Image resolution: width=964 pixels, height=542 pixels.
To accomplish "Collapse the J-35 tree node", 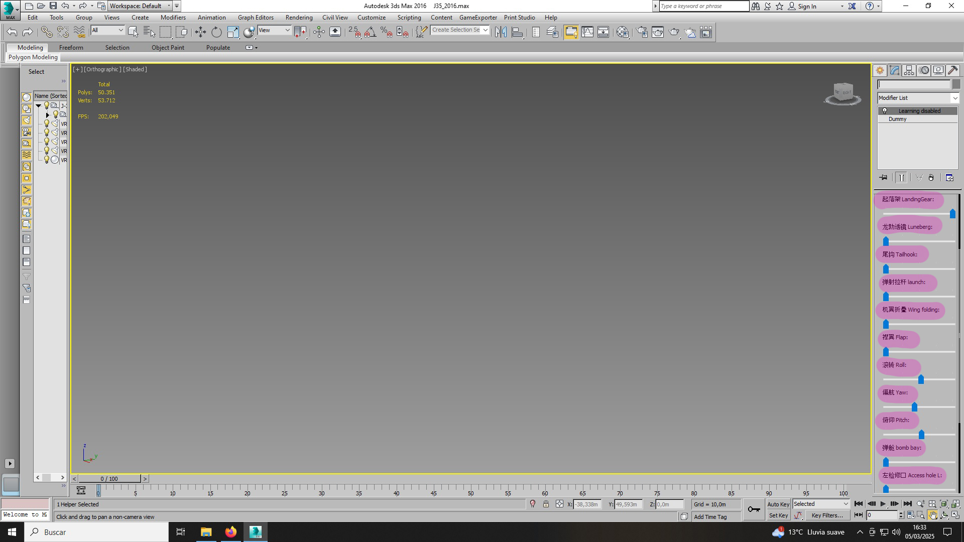I will click(x=38, y=105).
